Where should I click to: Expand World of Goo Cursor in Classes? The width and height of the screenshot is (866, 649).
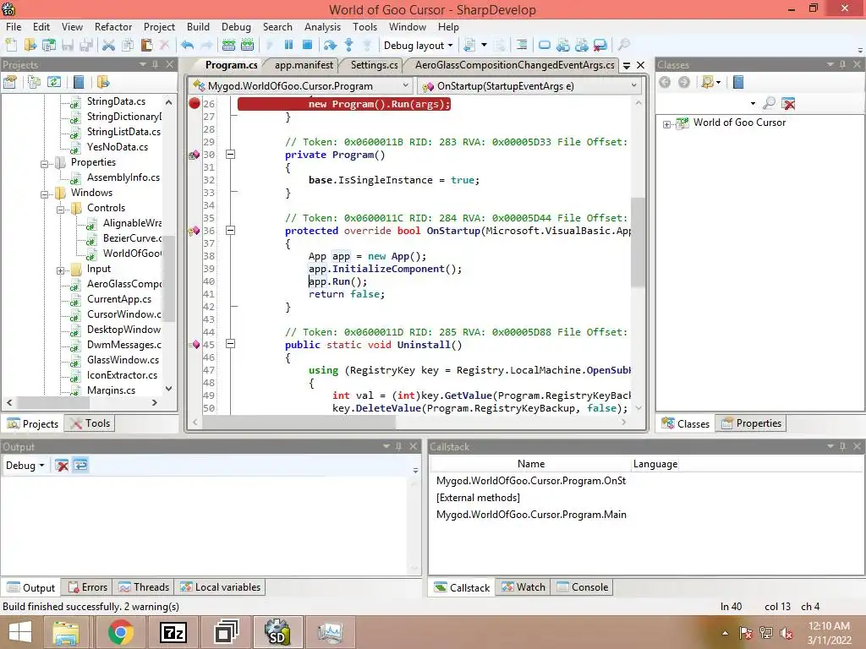(666, 124)
